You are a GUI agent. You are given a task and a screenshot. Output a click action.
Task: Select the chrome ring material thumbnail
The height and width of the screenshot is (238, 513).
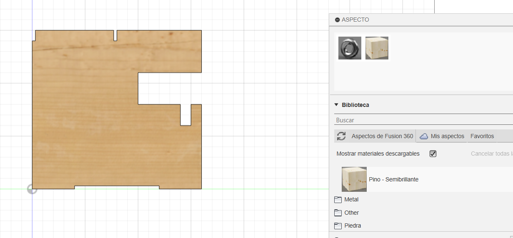[x=350, y=48]
